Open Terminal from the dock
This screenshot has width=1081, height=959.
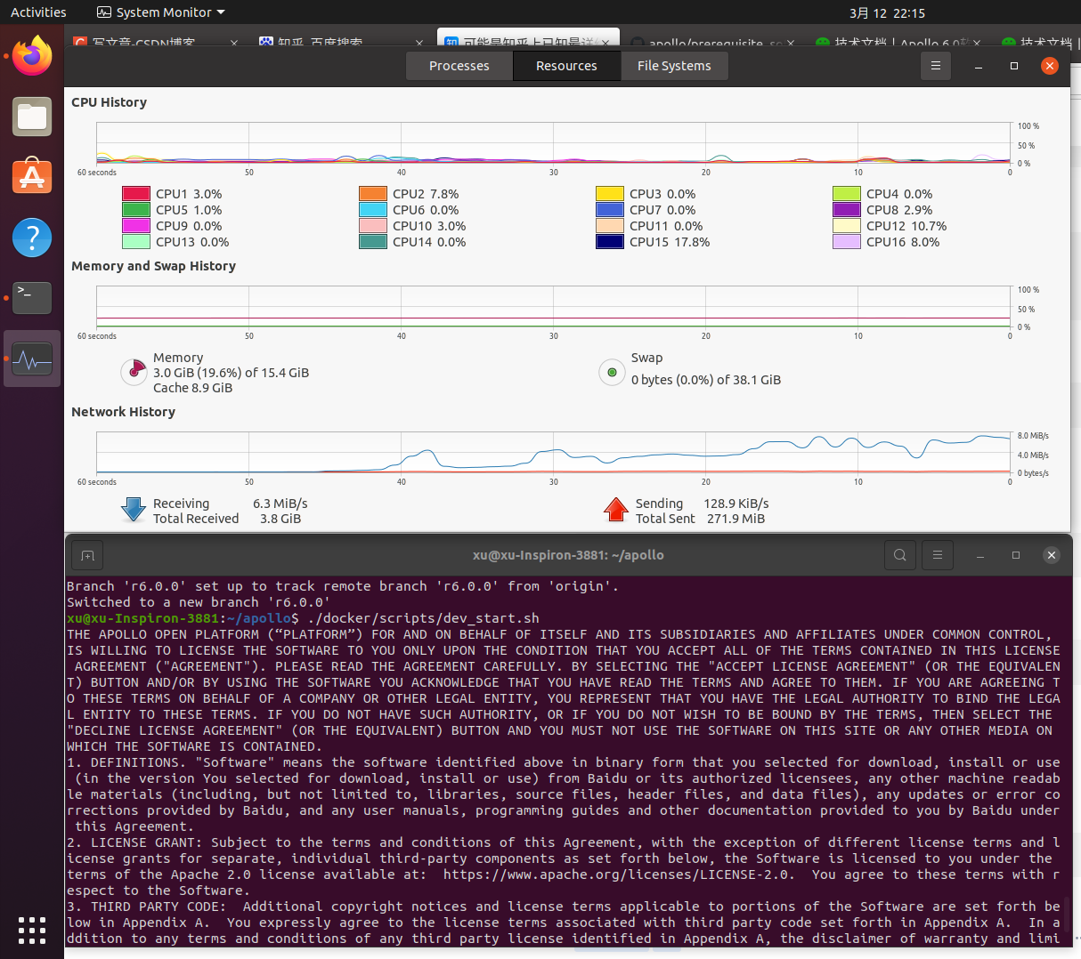click(x=32, y=297)
